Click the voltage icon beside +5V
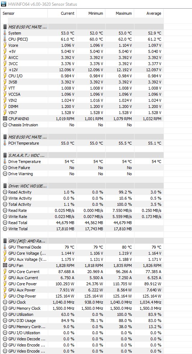Viewport: 192px width, 354px height. tap(5, 51)
